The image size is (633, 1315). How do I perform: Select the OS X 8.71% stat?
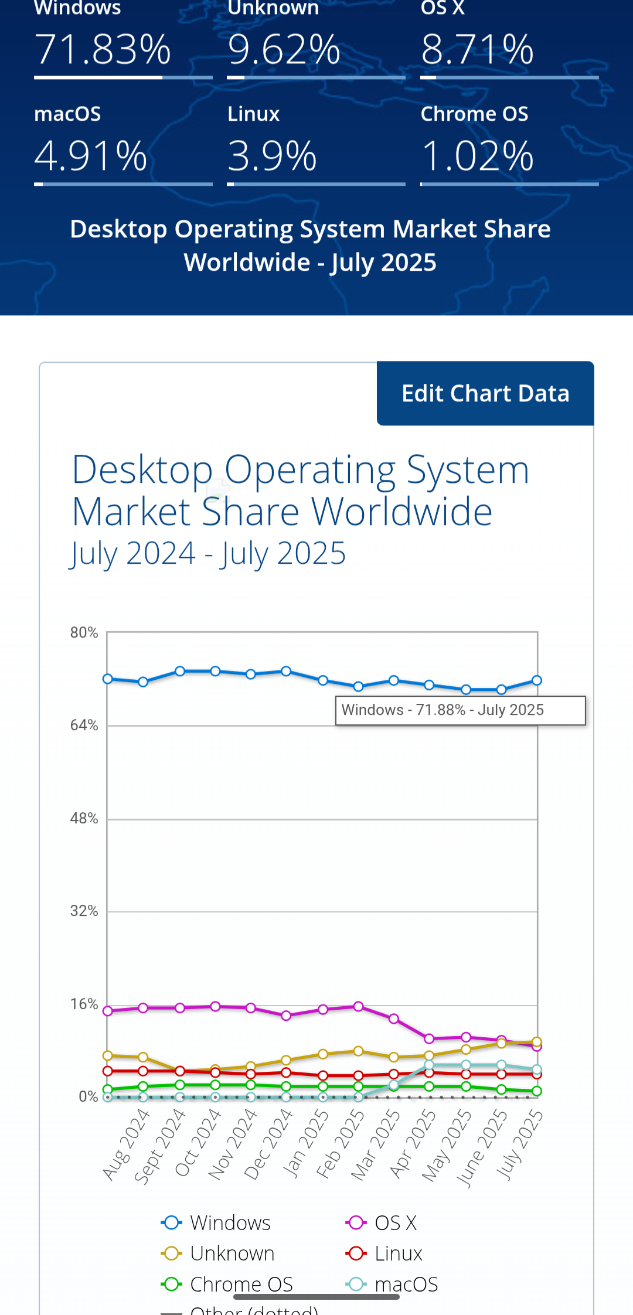pyautogui.click(x=509, y=40)
